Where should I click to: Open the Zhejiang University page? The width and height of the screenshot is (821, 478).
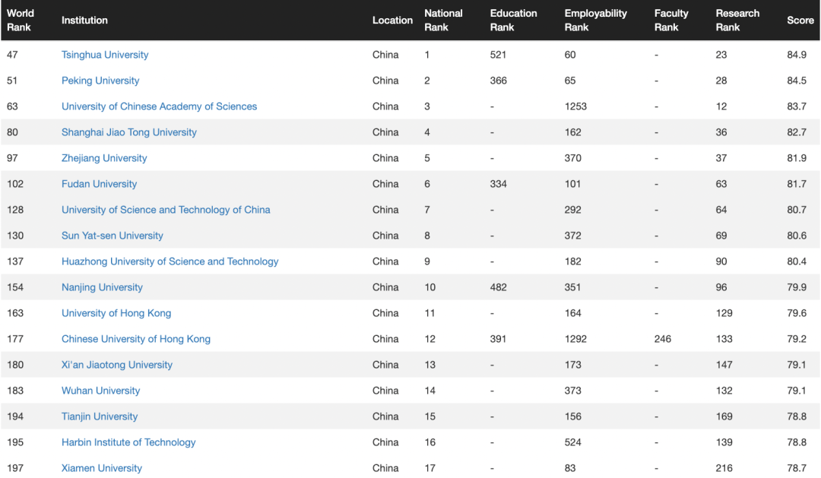click(104, 158)
